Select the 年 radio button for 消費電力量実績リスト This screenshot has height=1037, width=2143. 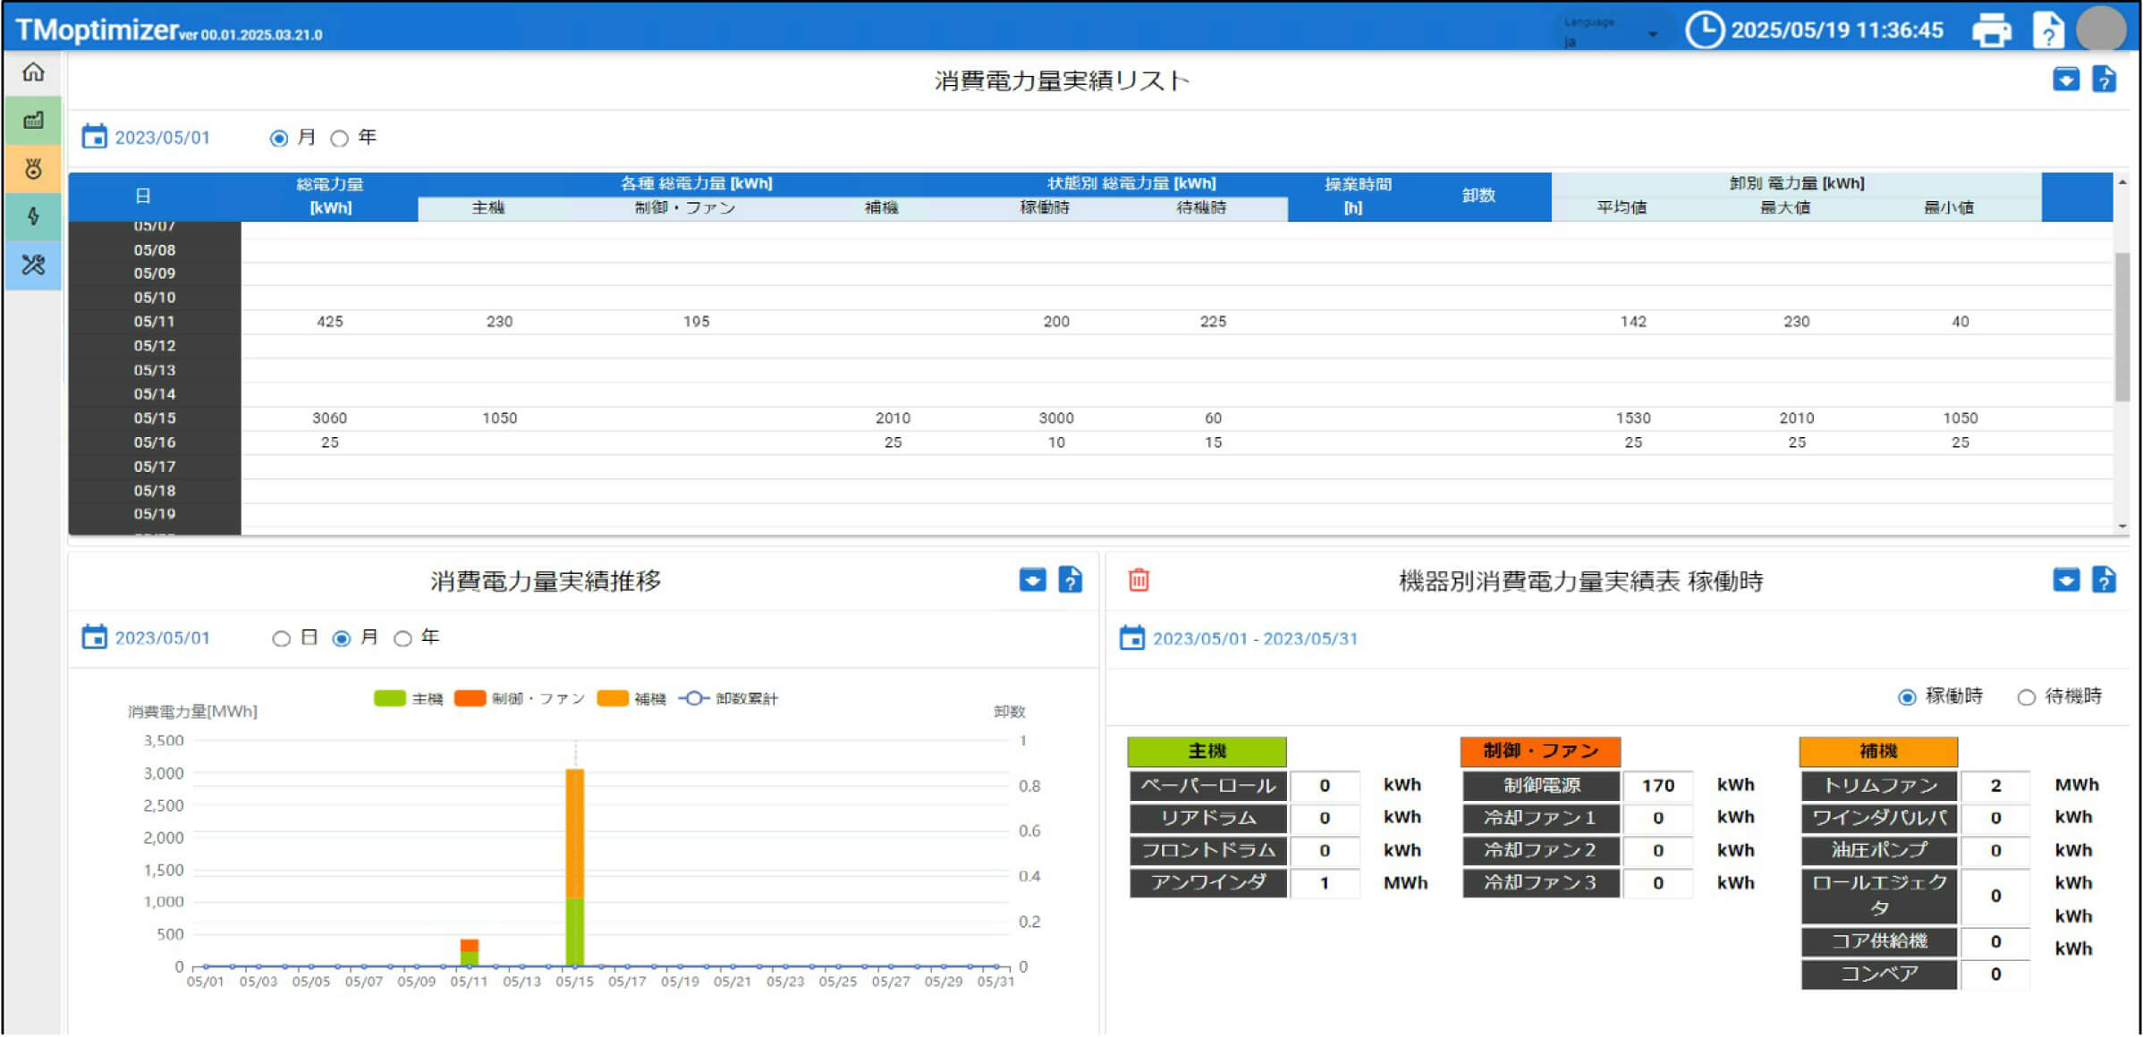coord(338,139)
